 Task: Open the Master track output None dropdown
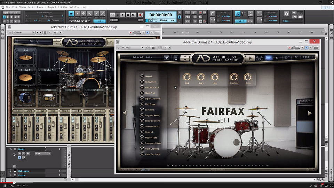pos(42,153)
